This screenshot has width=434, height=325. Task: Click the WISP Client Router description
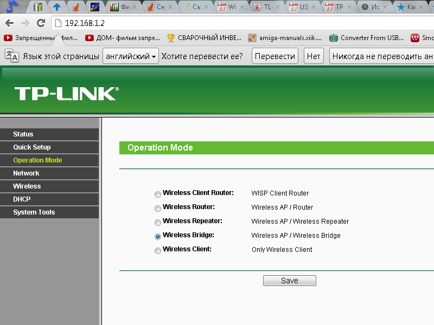(280, 193)
